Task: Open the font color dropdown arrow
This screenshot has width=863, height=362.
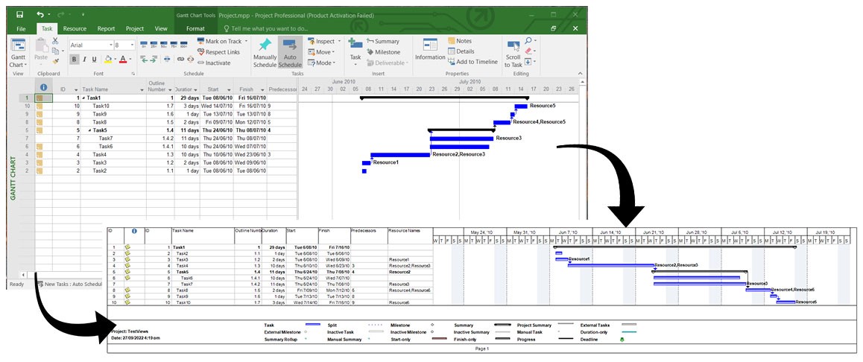Action: [132, 60]
